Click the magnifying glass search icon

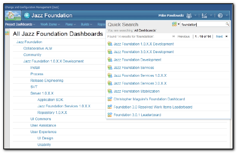pos(227,24)
